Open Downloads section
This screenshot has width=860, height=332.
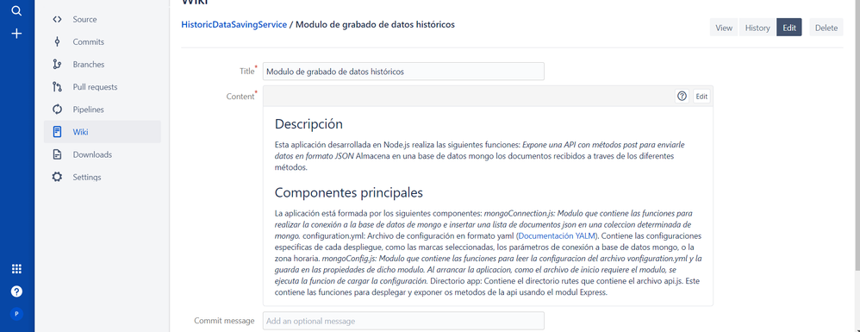click(102, 154)
